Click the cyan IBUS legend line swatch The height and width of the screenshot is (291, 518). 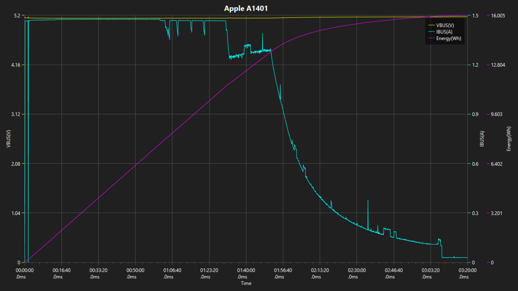point(431,32)
